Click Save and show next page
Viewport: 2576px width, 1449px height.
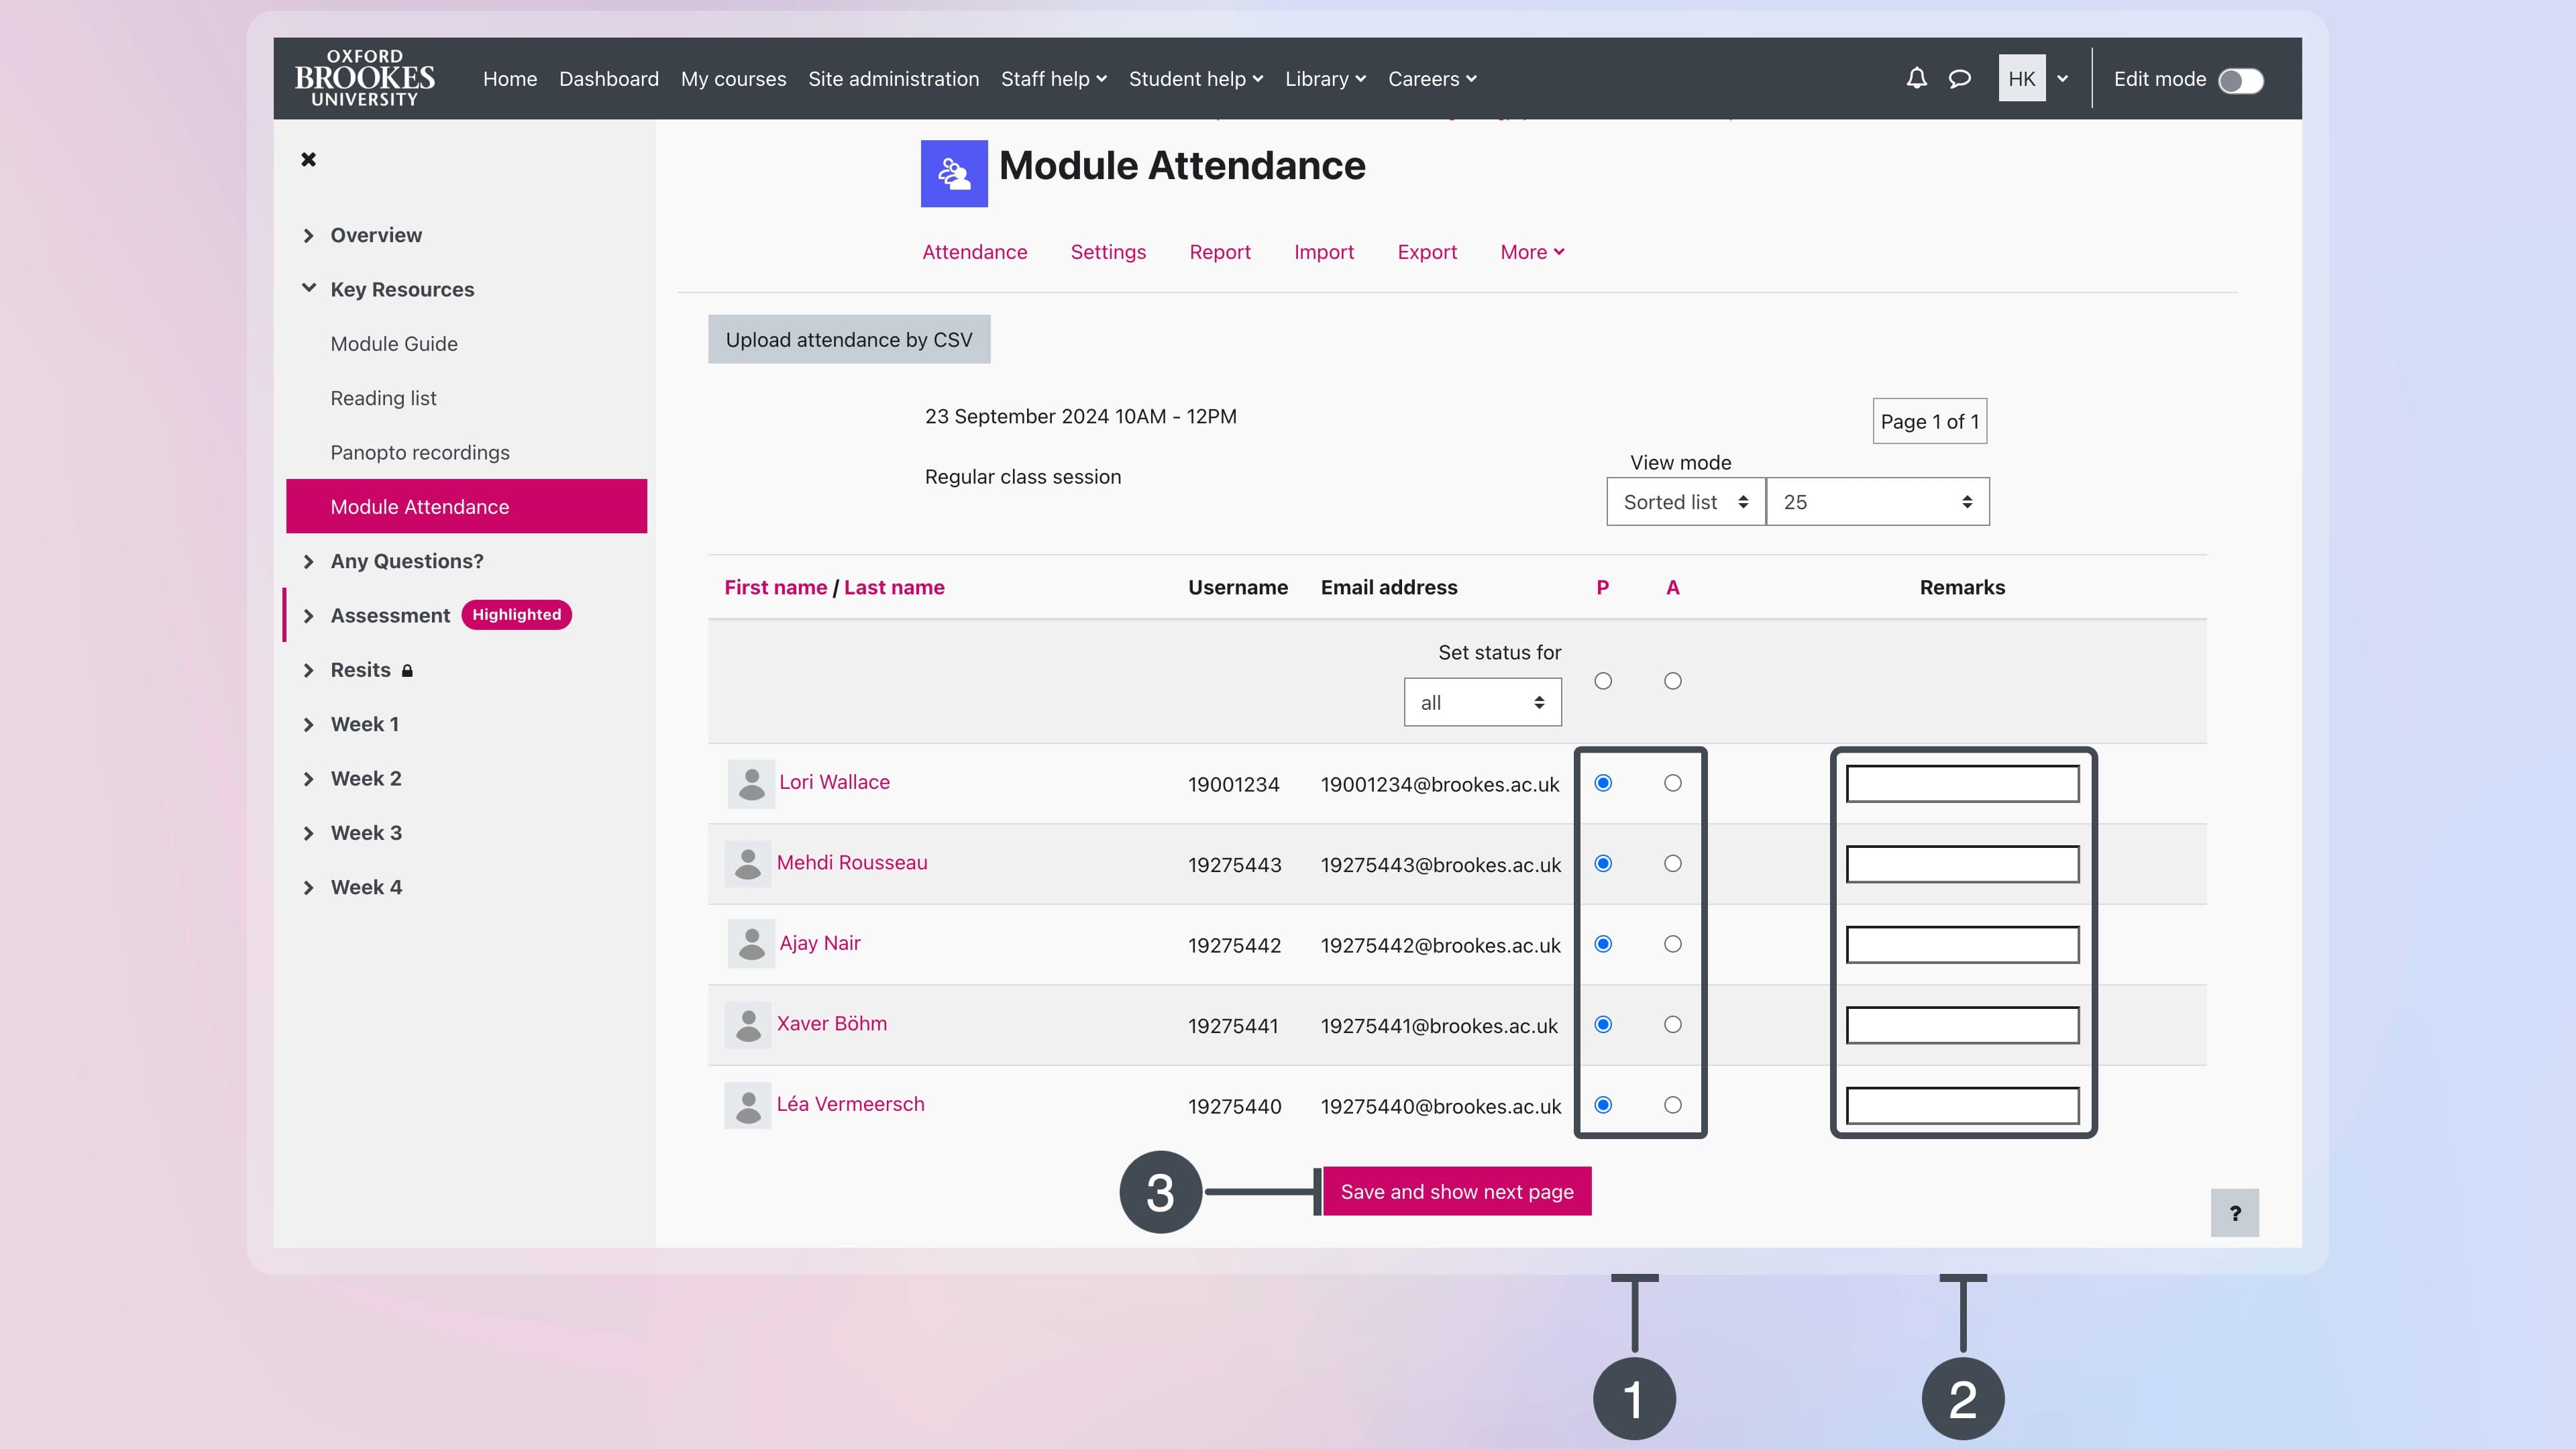(1456, 1191)
